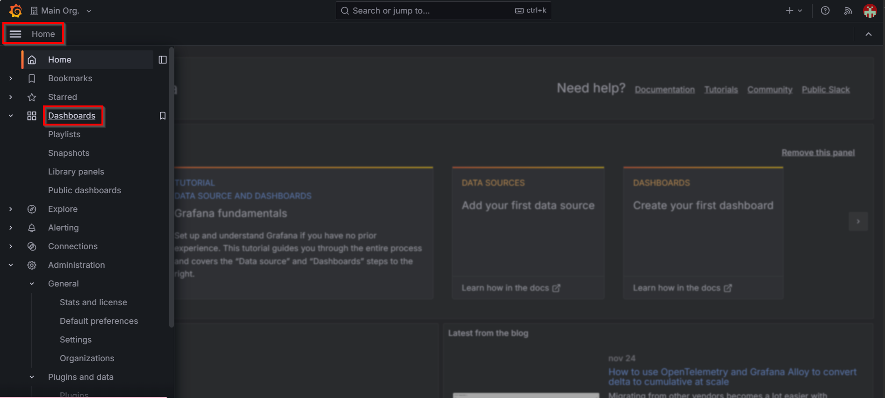The height and width of the screenshot is (398, 885).
Task: Open Playlists
Action: (x=64, y=134)
